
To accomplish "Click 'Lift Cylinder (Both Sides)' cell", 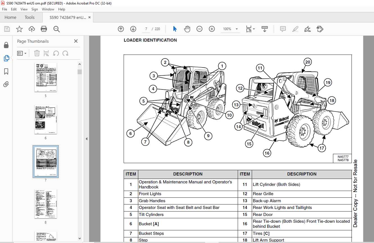I will point(302,184).
